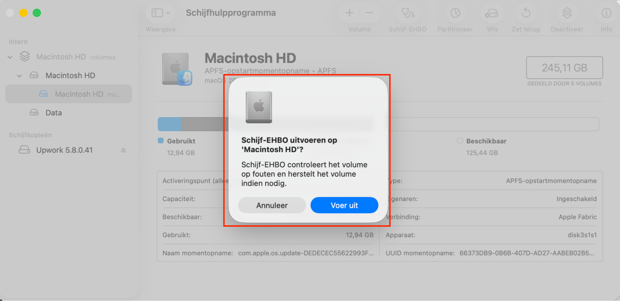Viewport: 620px width, 301px height.
Task: Click the blue Gebruikt legend swatch
Action: (161, 141)
